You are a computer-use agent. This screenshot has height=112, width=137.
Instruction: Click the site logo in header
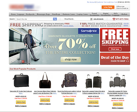tap(24, 7)
